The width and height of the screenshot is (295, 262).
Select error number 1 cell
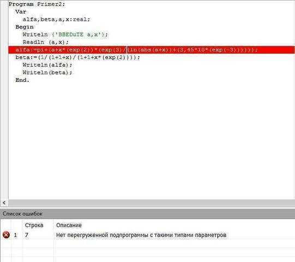point(15,235)
